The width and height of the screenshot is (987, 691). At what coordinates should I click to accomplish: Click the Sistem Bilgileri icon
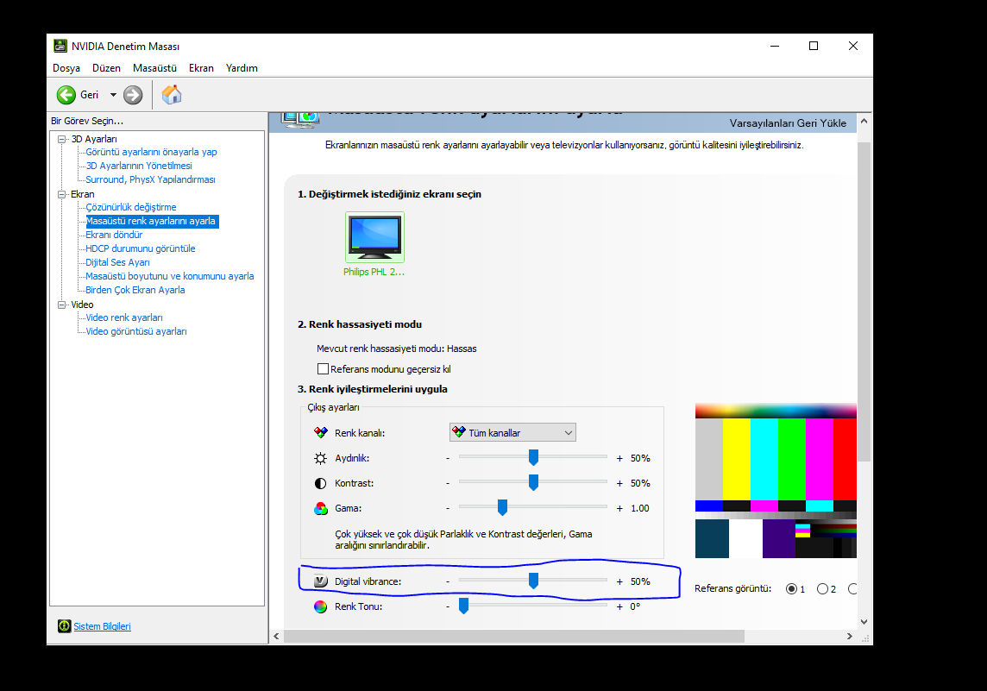(x=64, y=626)
